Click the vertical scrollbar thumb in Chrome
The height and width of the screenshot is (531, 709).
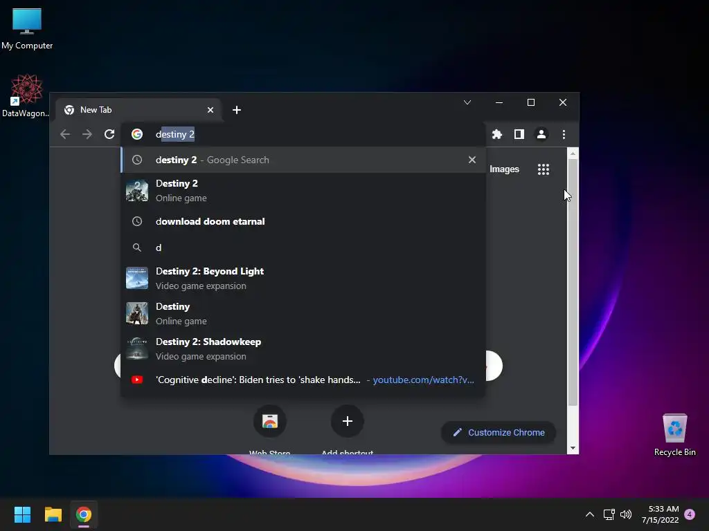click(x=573, y=282)
